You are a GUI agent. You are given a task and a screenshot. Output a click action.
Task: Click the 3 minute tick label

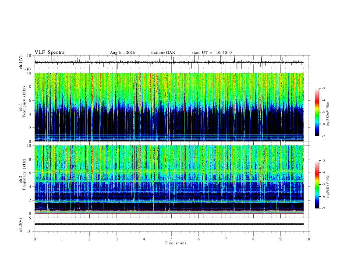coord(117,239)
